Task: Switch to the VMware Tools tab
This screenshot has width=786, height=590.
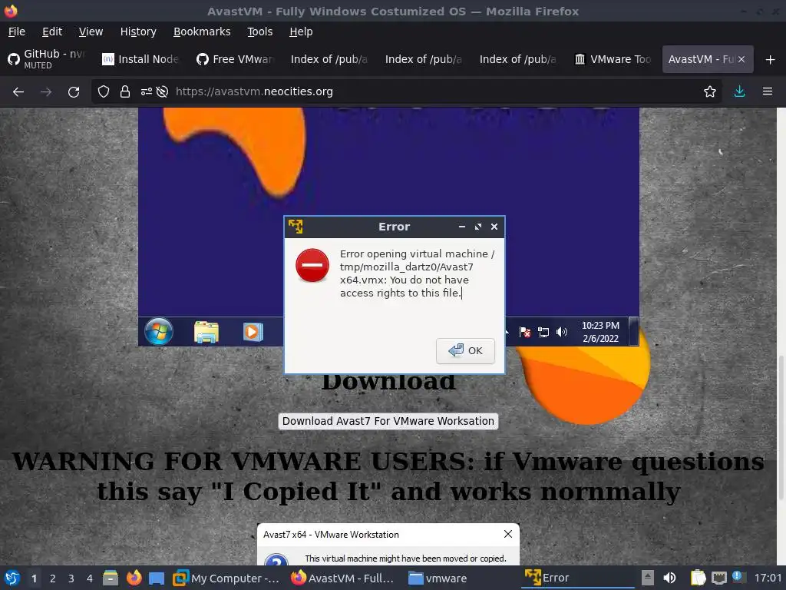Action: coord(613,59)
